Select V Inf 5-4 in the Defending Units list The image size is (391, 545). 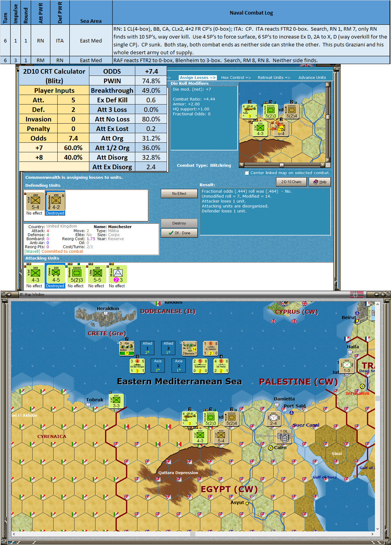tap(35, 202)
